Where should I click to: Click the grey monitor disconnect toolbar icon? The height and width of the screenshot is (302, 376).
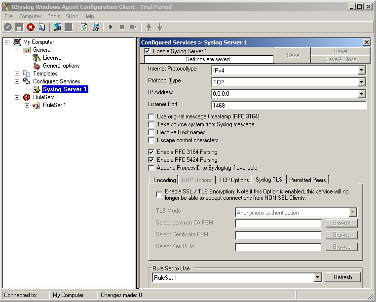click(69, 27)
